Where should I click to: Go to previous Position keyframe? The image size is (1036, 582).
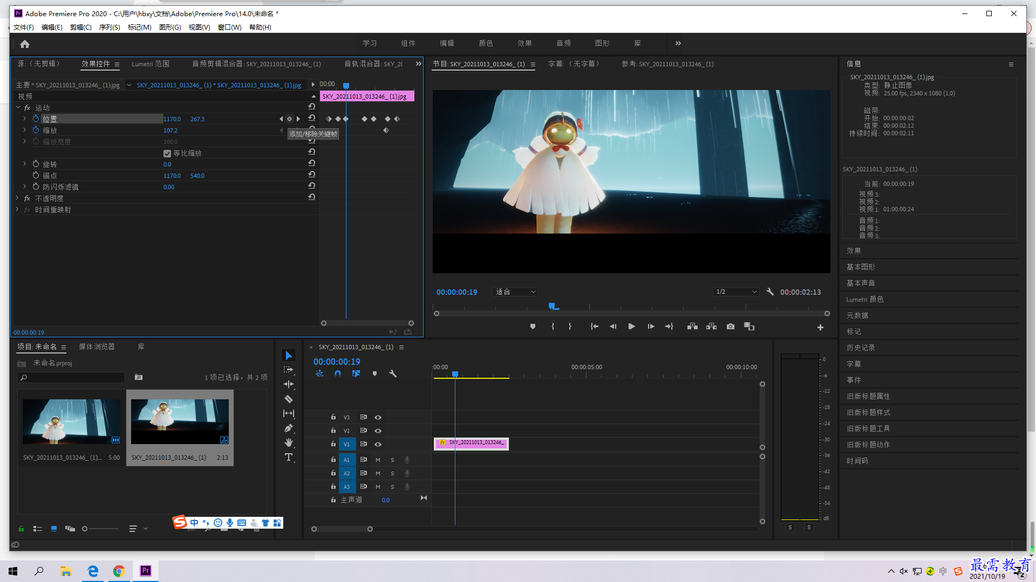281,119
